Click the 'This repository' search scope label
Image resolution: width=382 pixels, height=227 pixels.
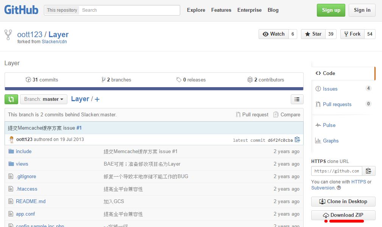pos(62,10)
